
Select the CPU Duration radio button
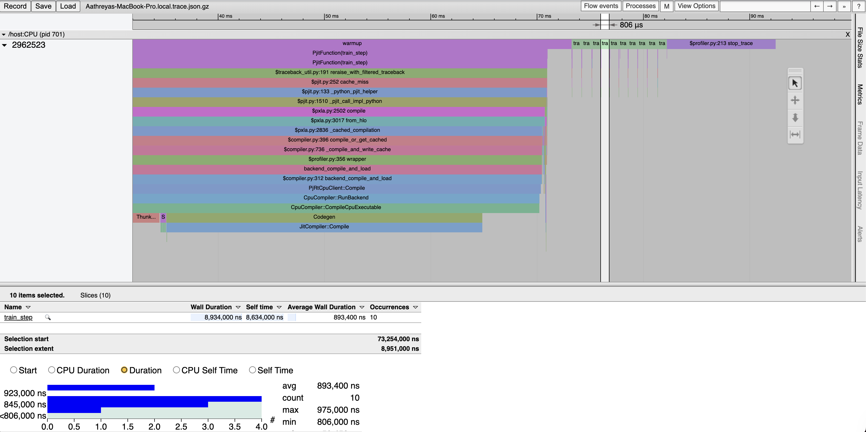point(51,370)
